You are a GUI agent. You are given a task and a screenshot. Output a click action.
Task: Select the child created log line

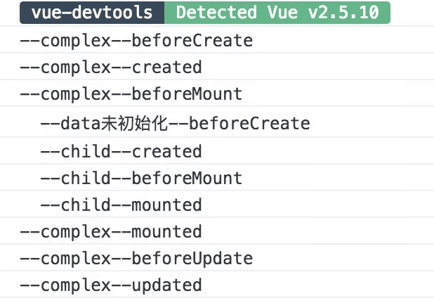[x=121, y=151]
